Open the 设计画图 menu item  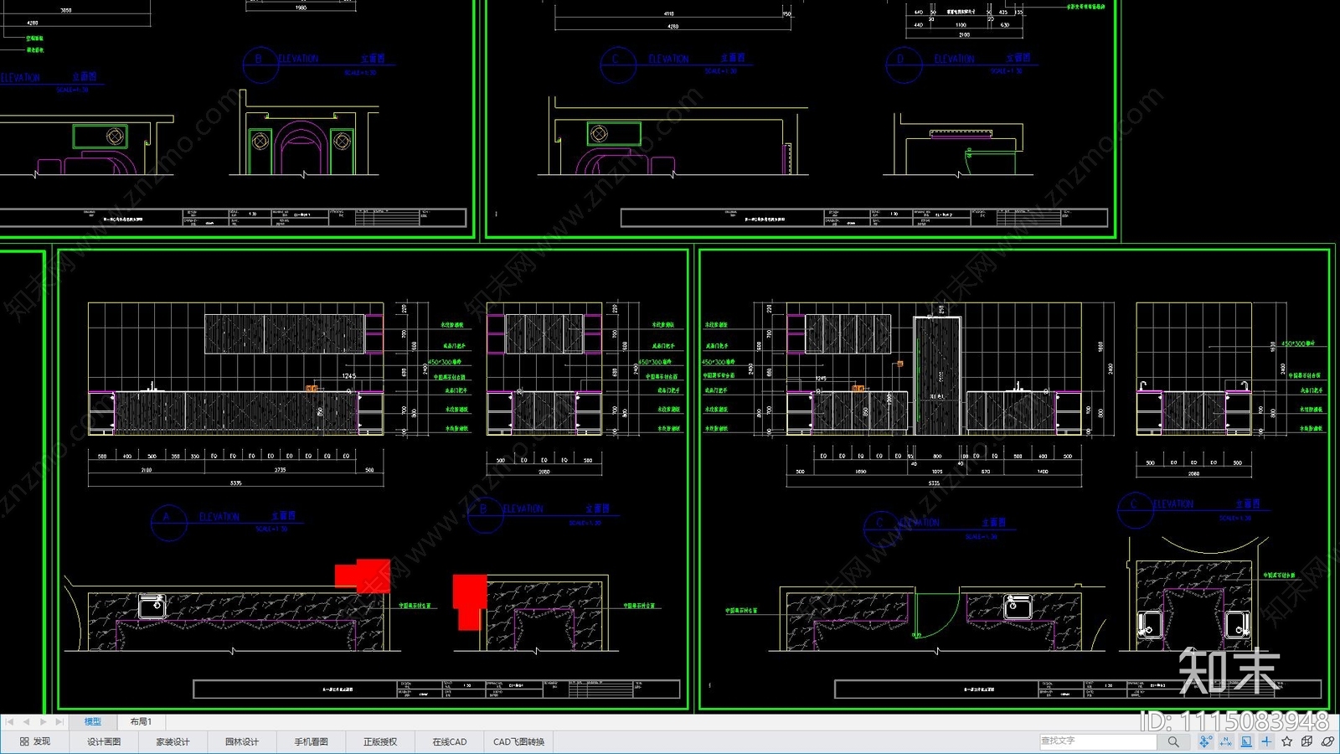[104, 741]
